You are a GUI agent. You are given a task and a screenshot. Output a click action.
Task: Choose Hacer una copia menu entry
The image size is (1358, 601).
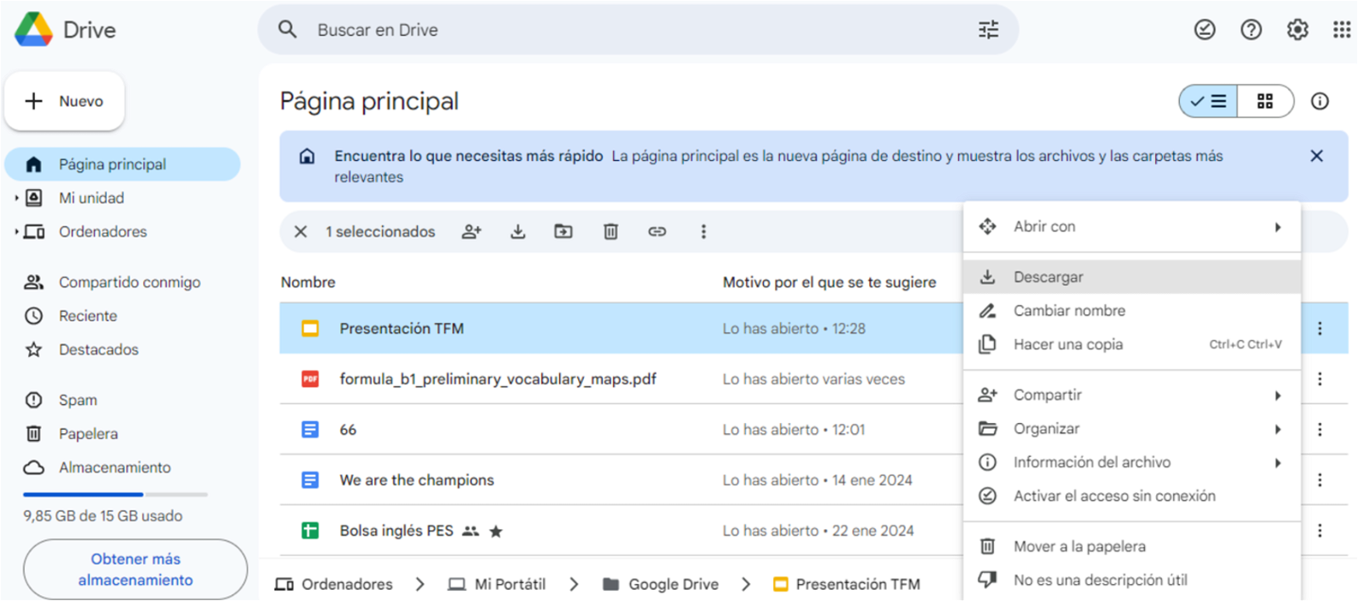(x=1132, y=344)
